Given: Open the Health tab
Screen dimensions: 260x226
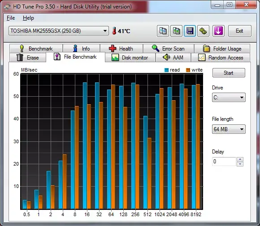Looking at the screenshot, I should 121,48.
